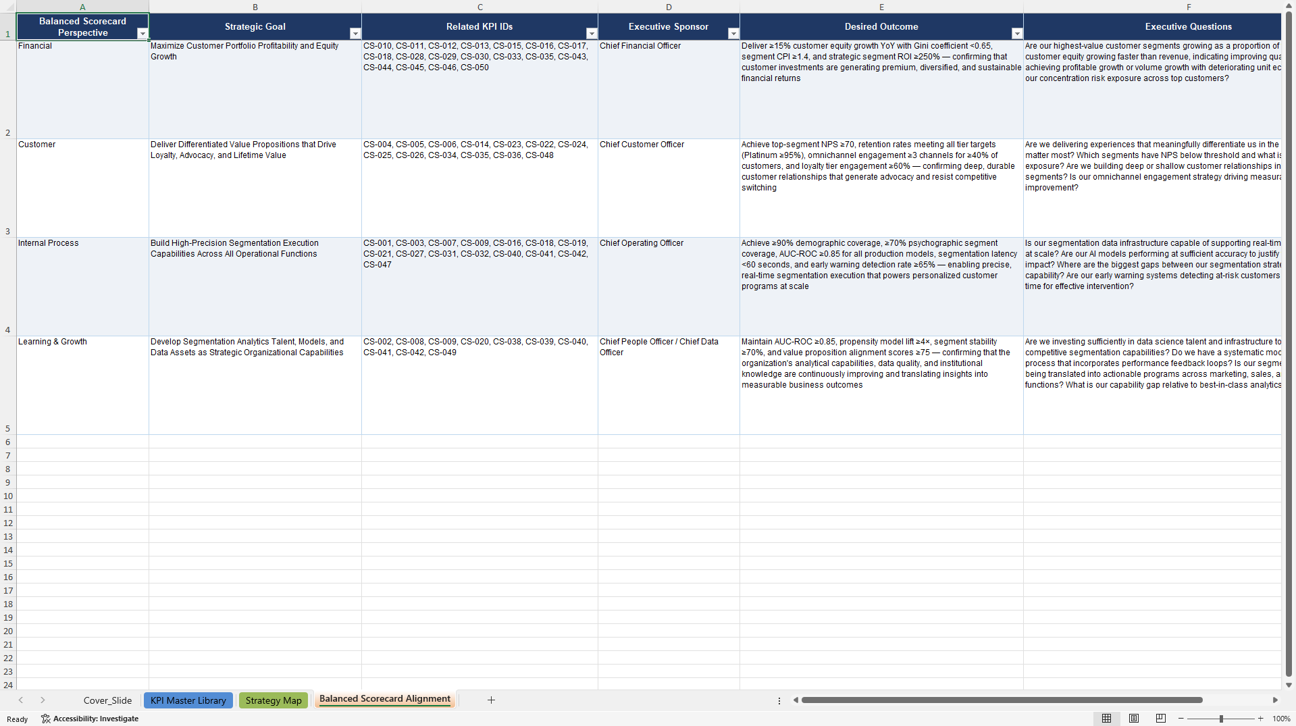This screenshot has width=1296, height=726.
Task: Select the Financial perspective cell
Action: click(82, 89)
